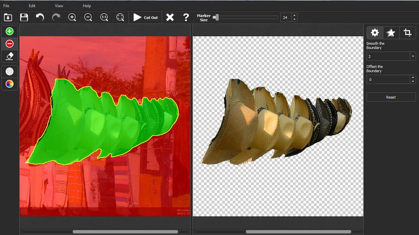The width and height of the screenshot is (419, 235).
Task: Open the gear settings tab
Action: click(375, 33)
